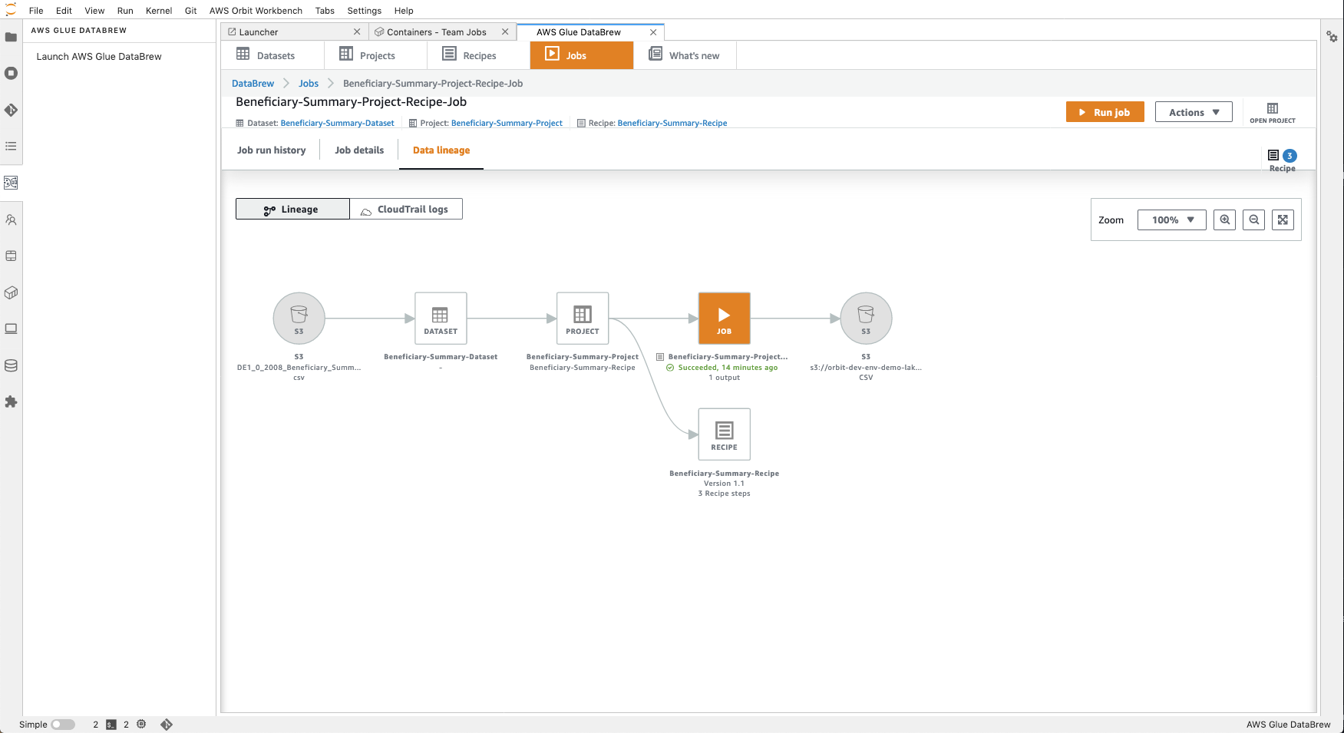Viewport: 1344px width, 733px height.
Task: Click the zoom in magnifier button
Action: (x=1224, y=220)
